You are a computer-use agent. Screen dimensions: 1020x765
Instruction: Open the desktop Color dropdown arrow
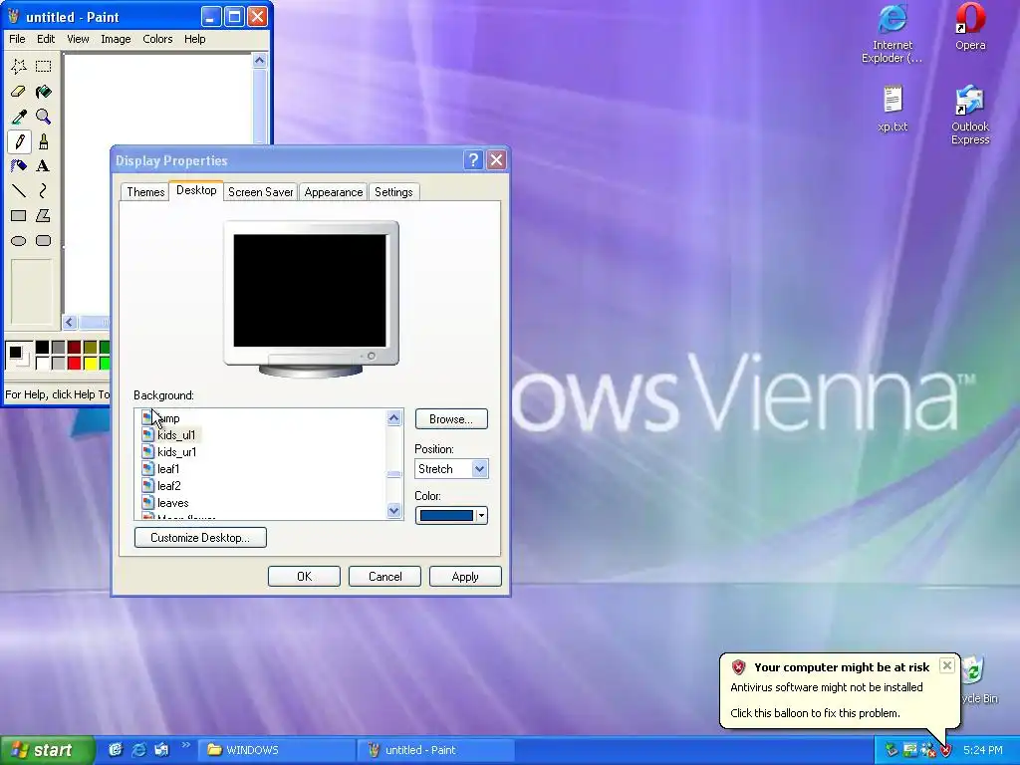[x=481, y=516]
